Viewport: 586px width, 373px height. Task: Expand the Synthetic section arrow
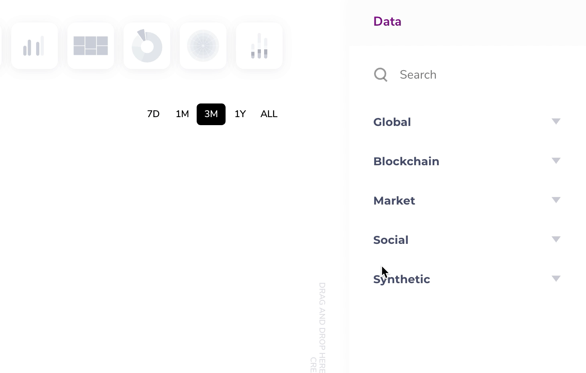point(556,279)
